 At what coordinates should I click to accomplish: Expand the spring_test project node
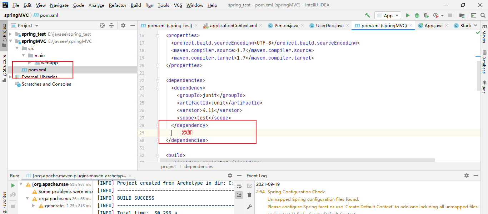(x=10, y=34)
